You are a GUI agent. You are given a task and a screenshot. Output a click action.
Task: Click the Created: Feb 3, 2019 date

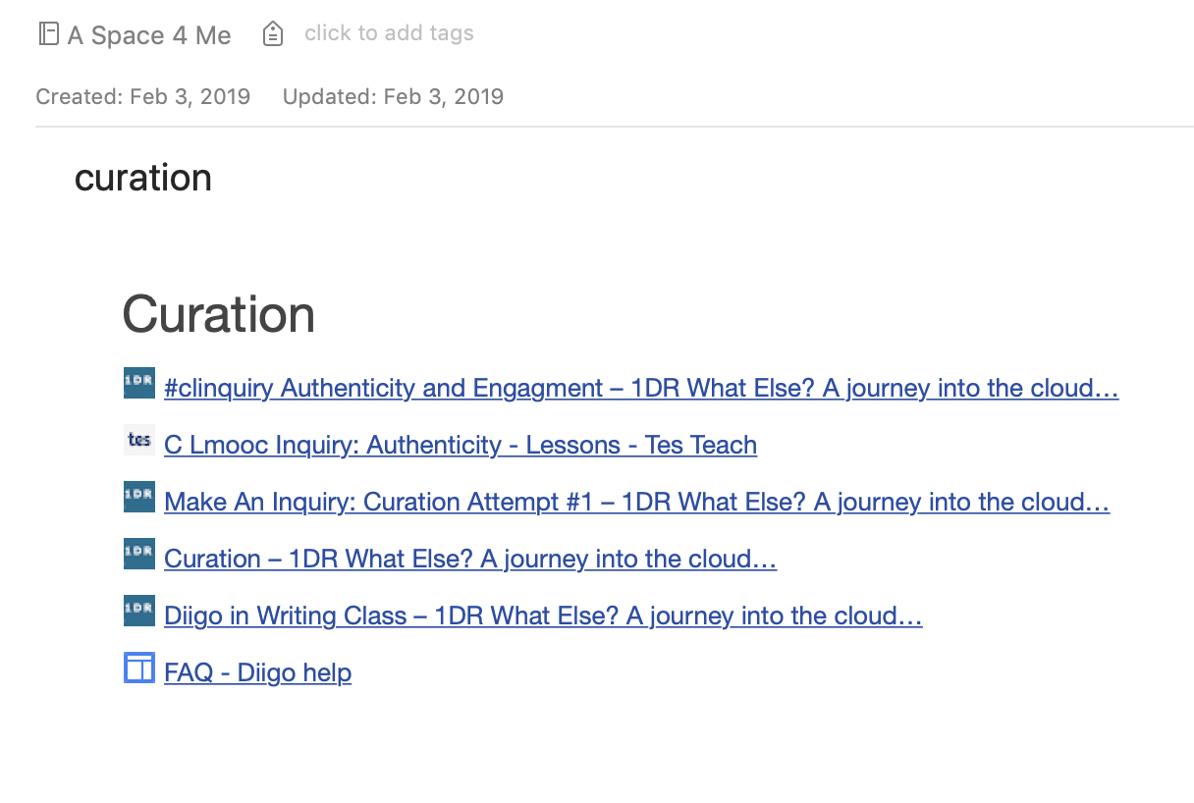click(143, 96)
